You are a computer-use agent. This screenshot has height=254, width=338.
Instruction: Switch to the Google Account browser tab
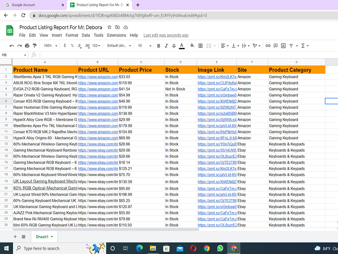33,5
